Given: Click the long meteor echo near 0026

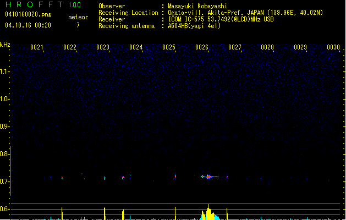Looking at the screenshot, I should pyautogui.click(x=210, y=177).
